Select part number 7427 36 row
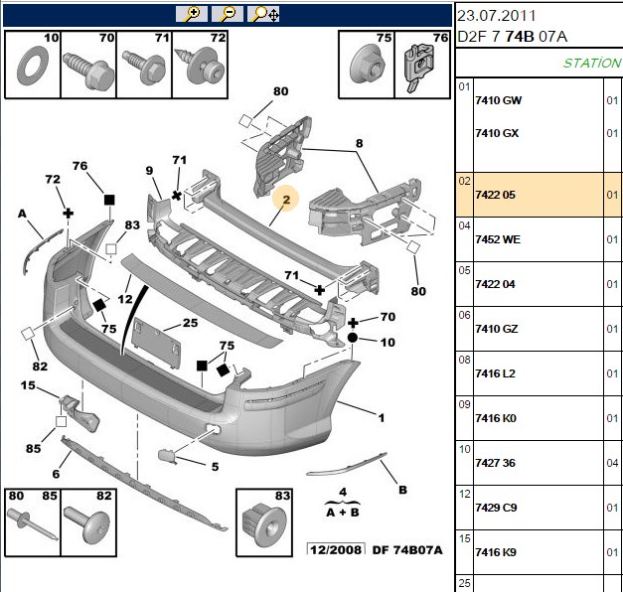 coord(496,463)
